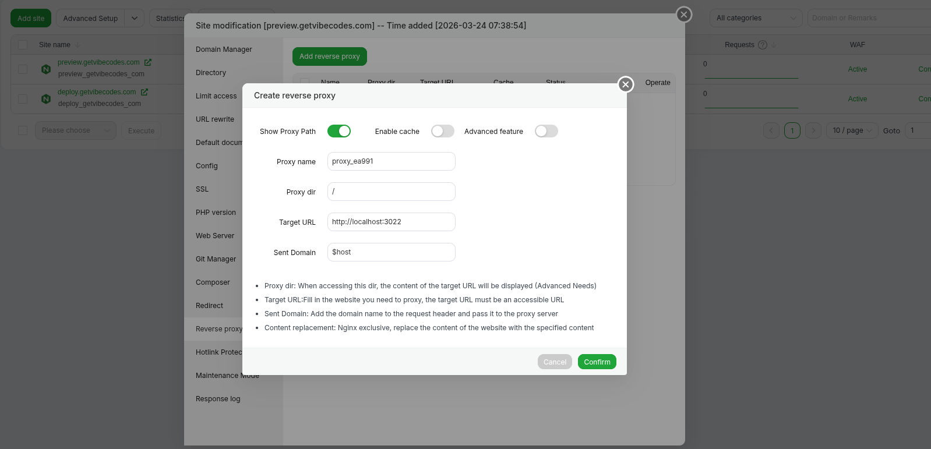Open the 10 / page dropdown
931x449 pixels.
(x=852, y=130)
